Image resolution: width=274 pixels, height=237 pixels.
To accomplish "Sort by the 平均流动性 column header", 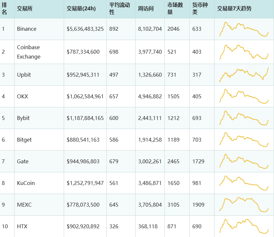I will (119, 8).
